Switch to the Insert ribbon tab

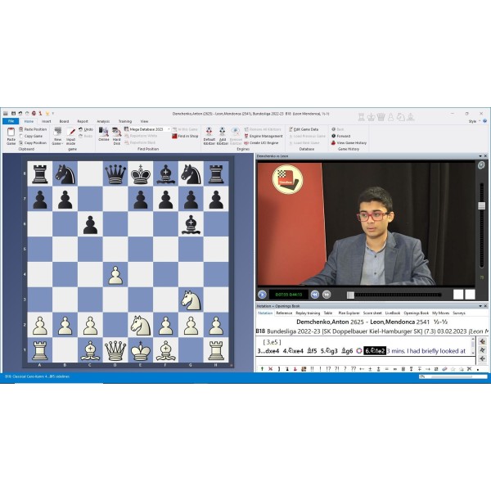(46, 121)
